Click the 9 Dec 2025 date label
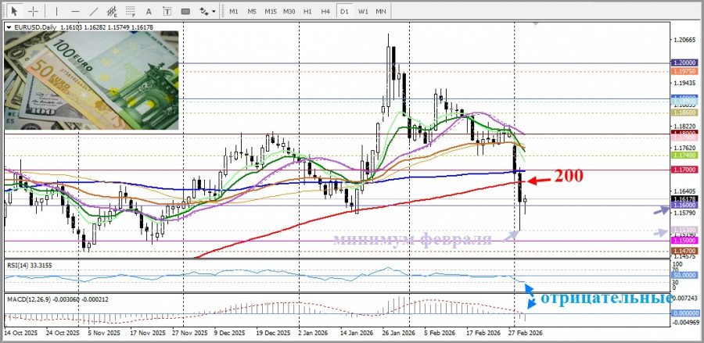This screenshot has height=343, width=704. coord(229,334)
